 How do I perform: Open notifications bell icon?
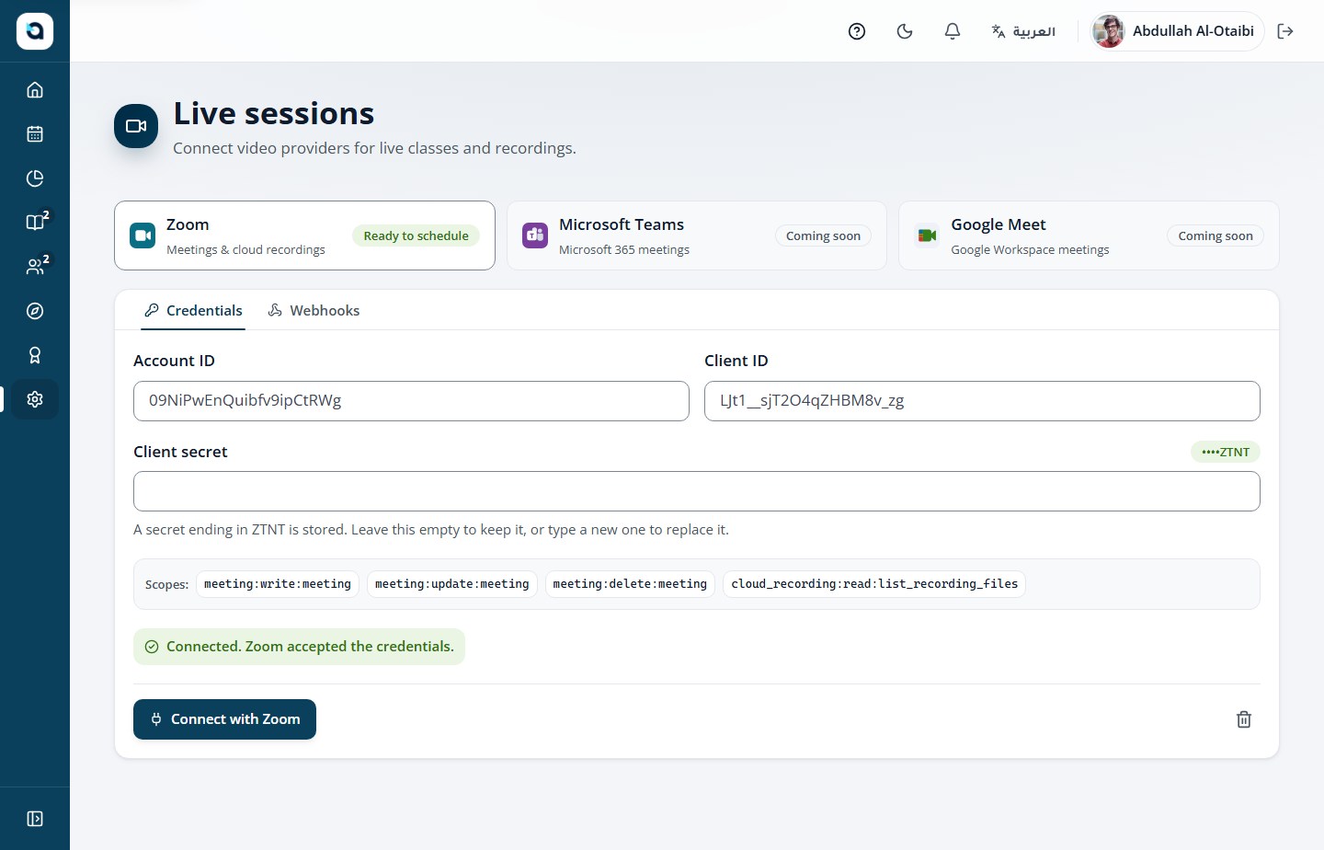(953, 31)
